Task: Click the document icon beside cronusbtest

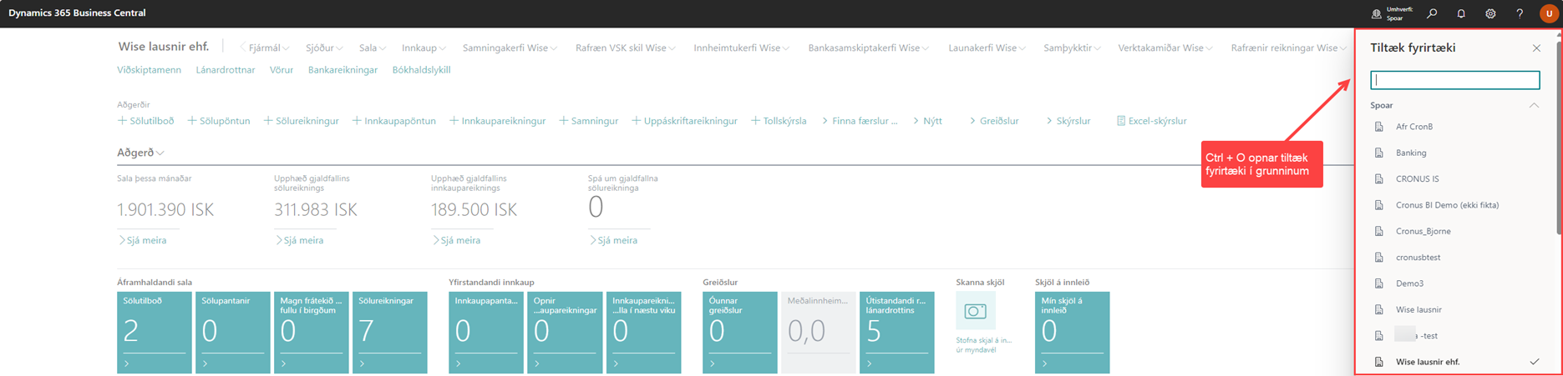Action: pyautogui.click(x=1379, y=258)
